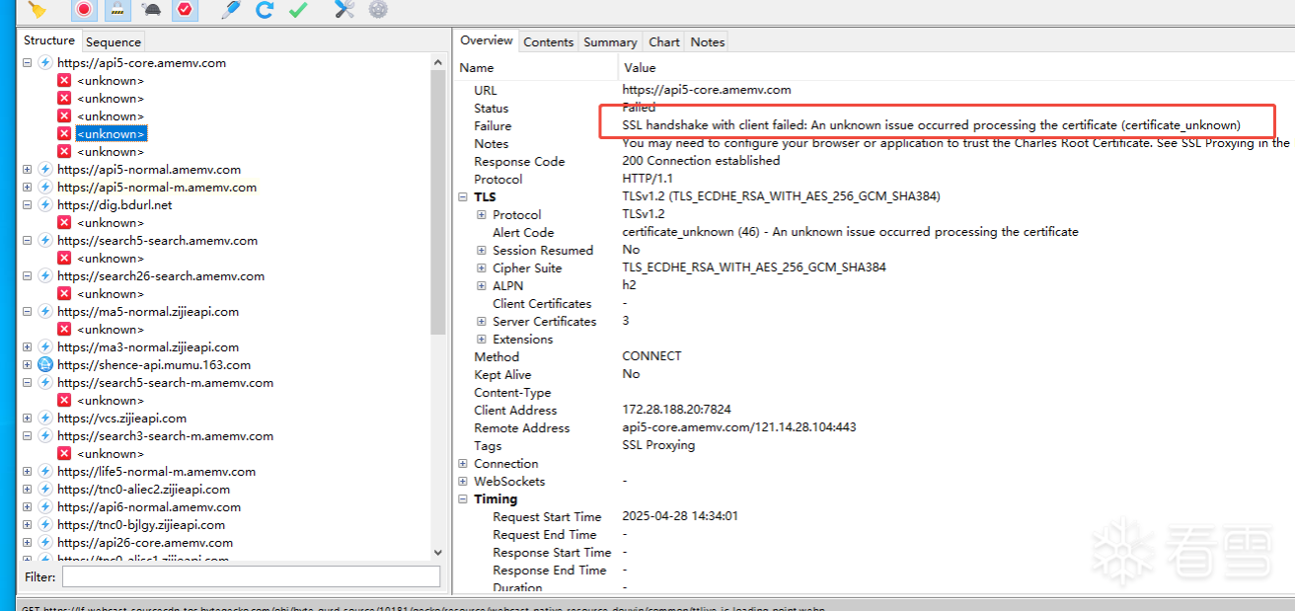Collapse the api5-core.amemv.com tree node
1295x611 pixels.
(27, 62)
